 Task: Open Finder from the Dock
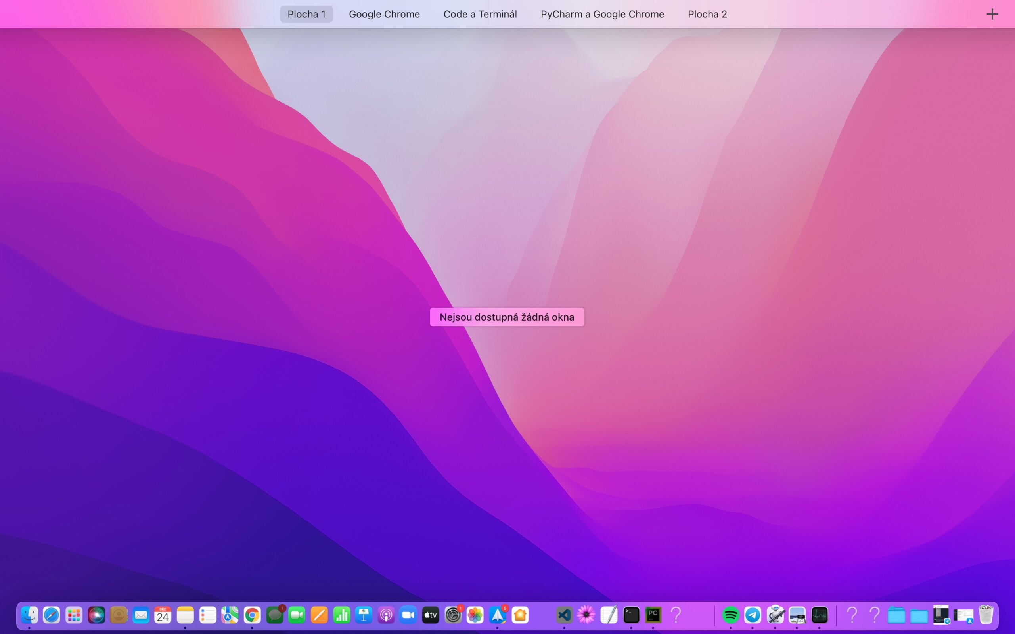tap(29, 615)
